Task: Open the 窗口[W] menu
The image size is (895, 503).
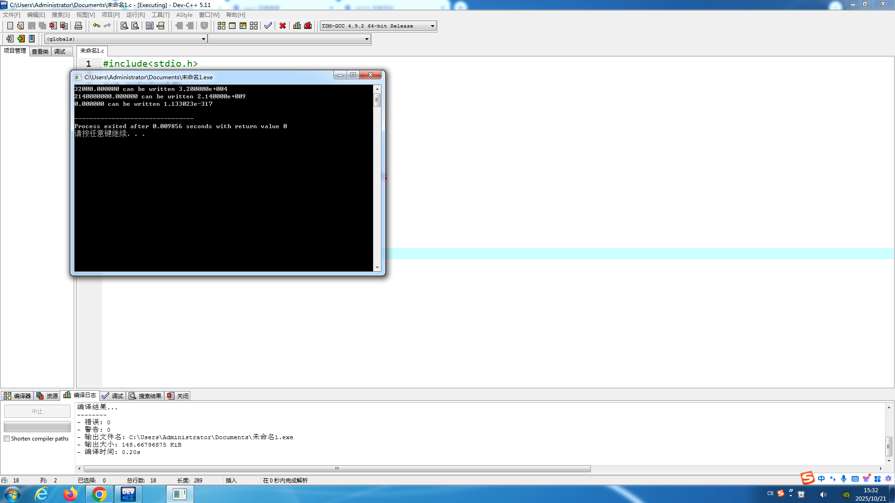Action: point(209,15)
